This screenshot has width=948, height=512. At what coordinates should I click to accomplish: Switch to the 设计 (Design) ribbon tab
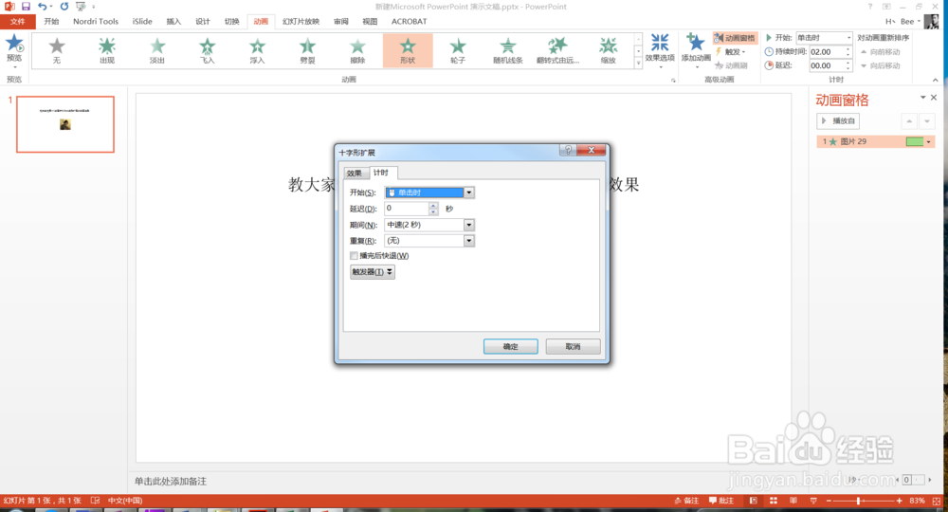click(203, 21)
